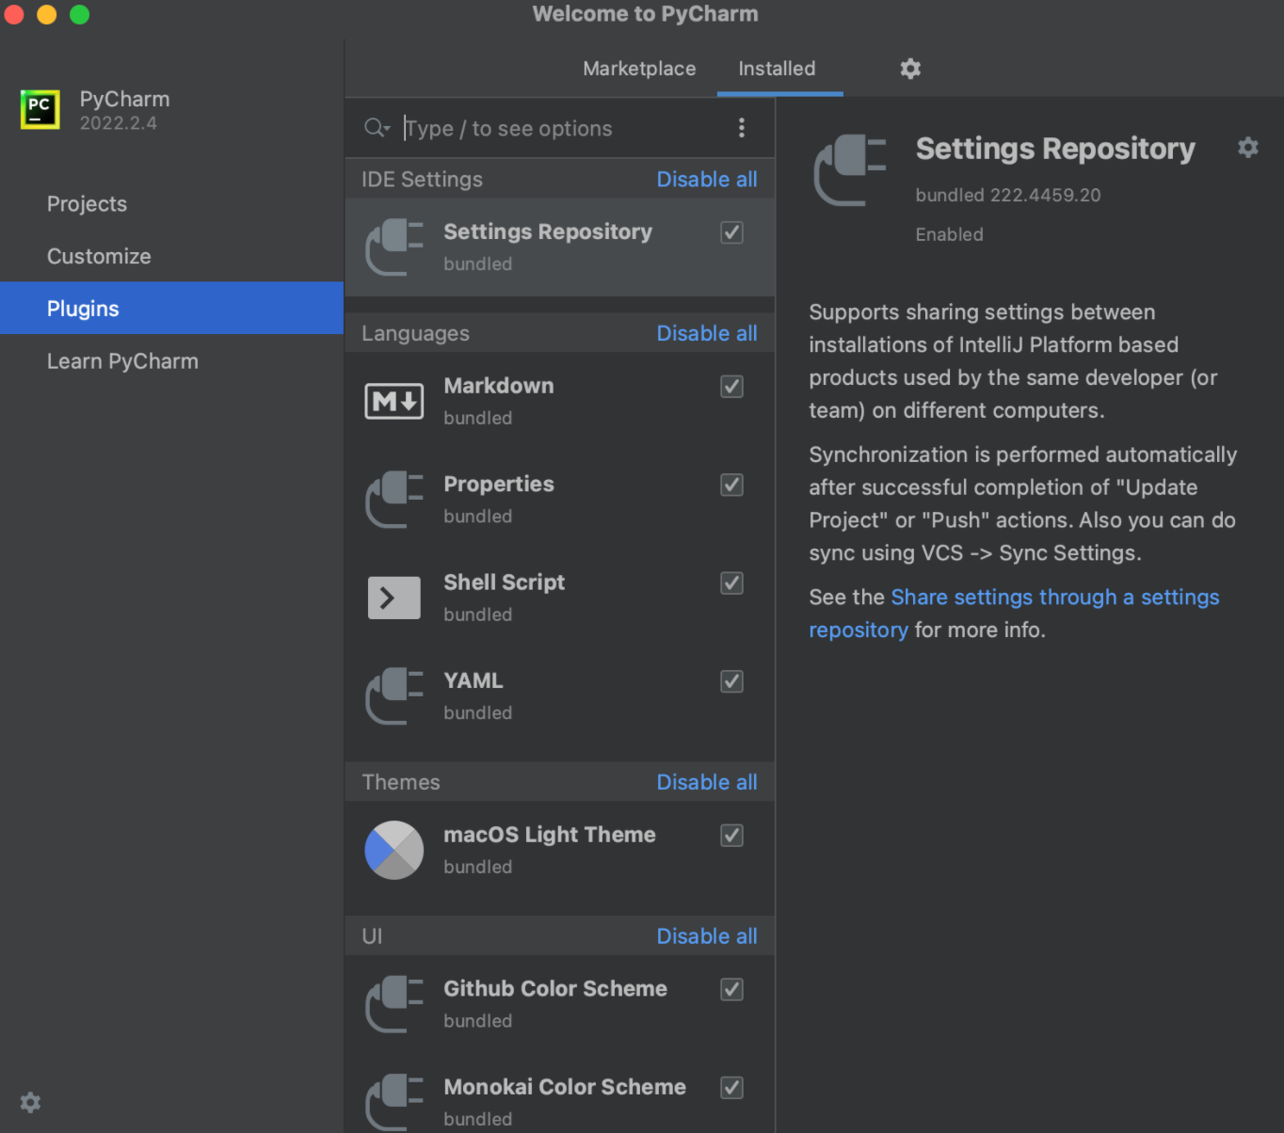Disable all Languages plugins
This screenshot has width=1284, height=1133.
707,333
